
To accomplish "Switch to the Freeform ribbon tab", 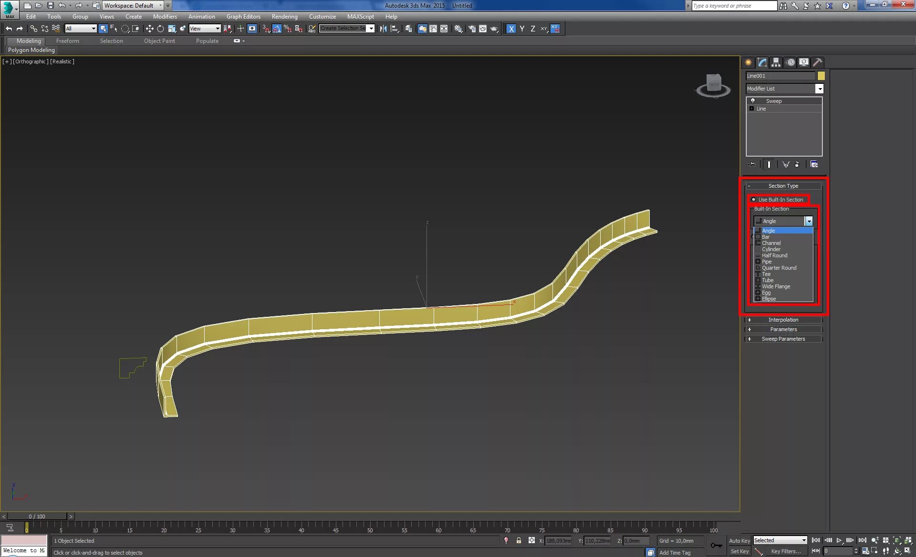I will click(68, 41).
